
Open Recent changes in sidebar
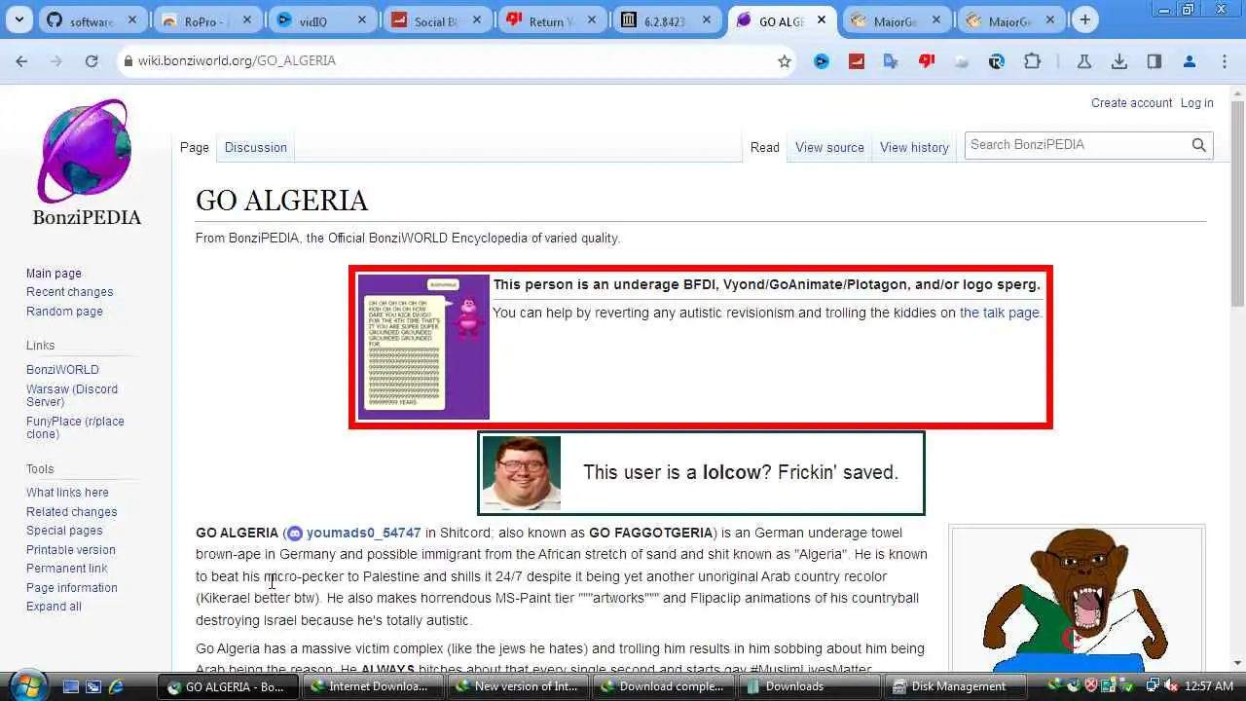[x=69, y=292]
